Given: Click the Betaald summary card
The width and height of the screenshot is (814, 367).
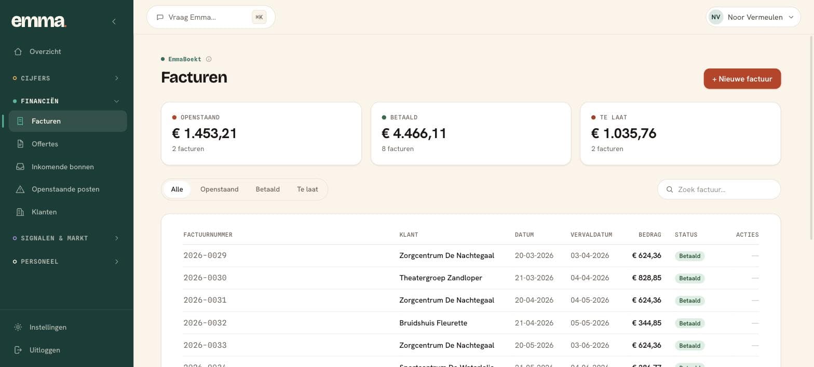Looking at the screenshot, I should 471,133.
